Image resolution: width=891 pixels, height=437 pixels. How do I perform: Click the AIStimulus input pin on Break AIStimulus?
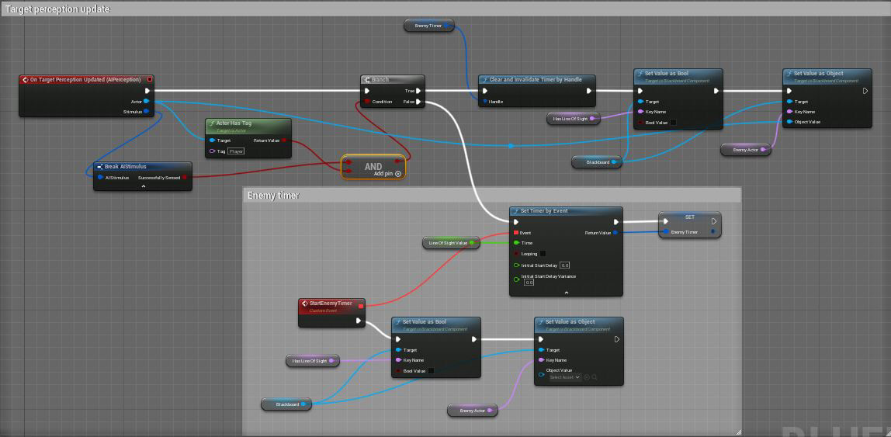(x=101, y=177)
